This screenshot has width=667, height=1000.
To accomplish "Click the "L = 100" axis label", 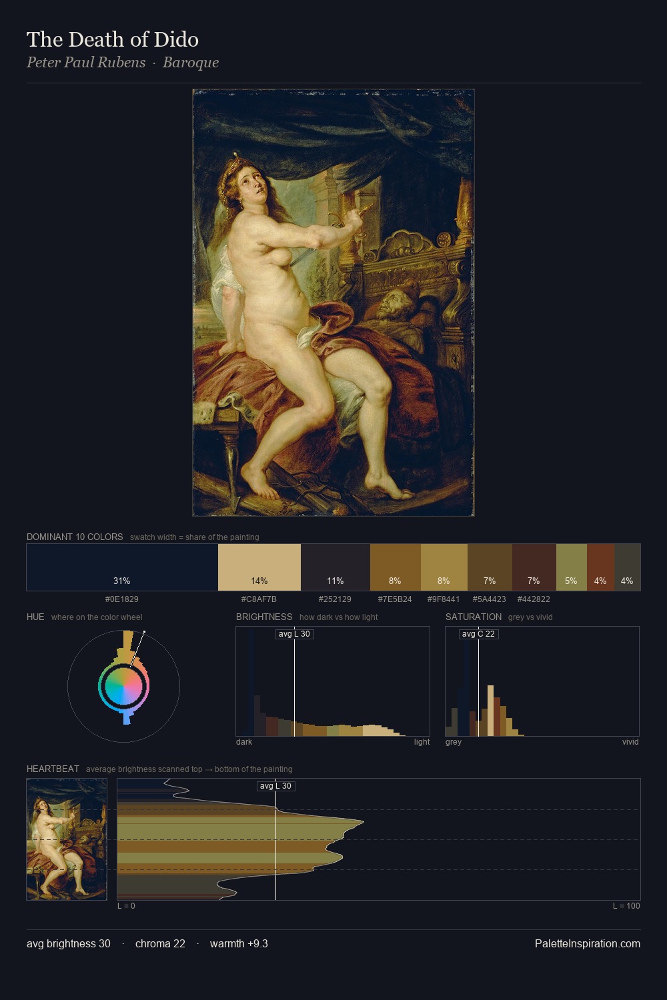I will coord(626,906).
